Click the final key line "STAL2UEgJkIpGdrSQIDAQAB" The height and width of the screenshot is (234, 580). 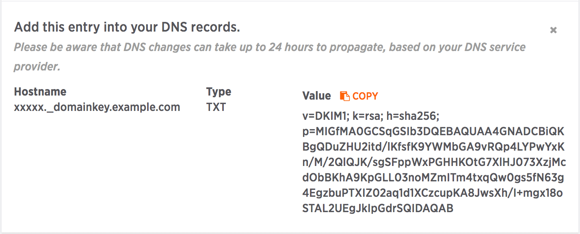[378, 208]
